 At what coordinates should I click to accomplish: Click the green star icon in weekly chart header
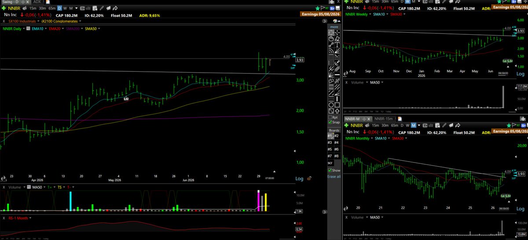(x=499, y=2)
